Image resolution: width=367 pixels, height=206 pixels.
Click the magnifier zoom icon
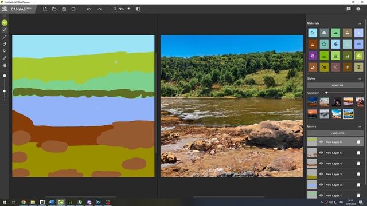[x=115, y=9]
